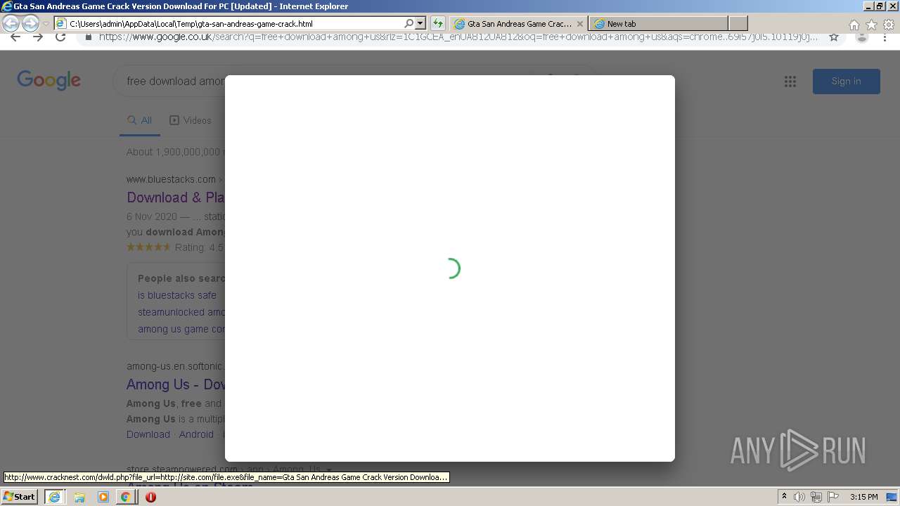Viewport: 900px width, 506px height.
Task: Go back with Internet Explorer's Back button
Action: click(x=11, y=24)
